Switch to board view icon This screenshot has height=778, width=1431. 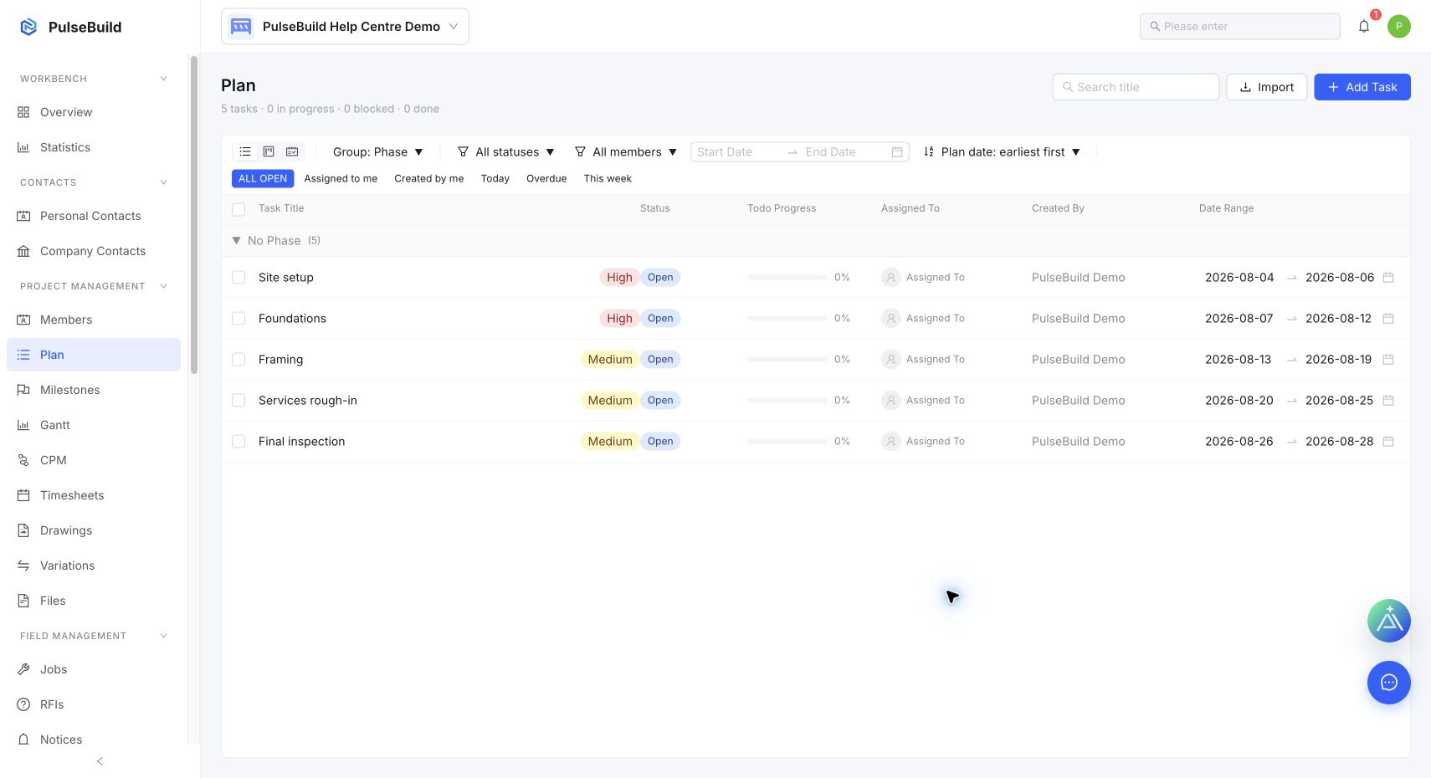coord(269,151)
